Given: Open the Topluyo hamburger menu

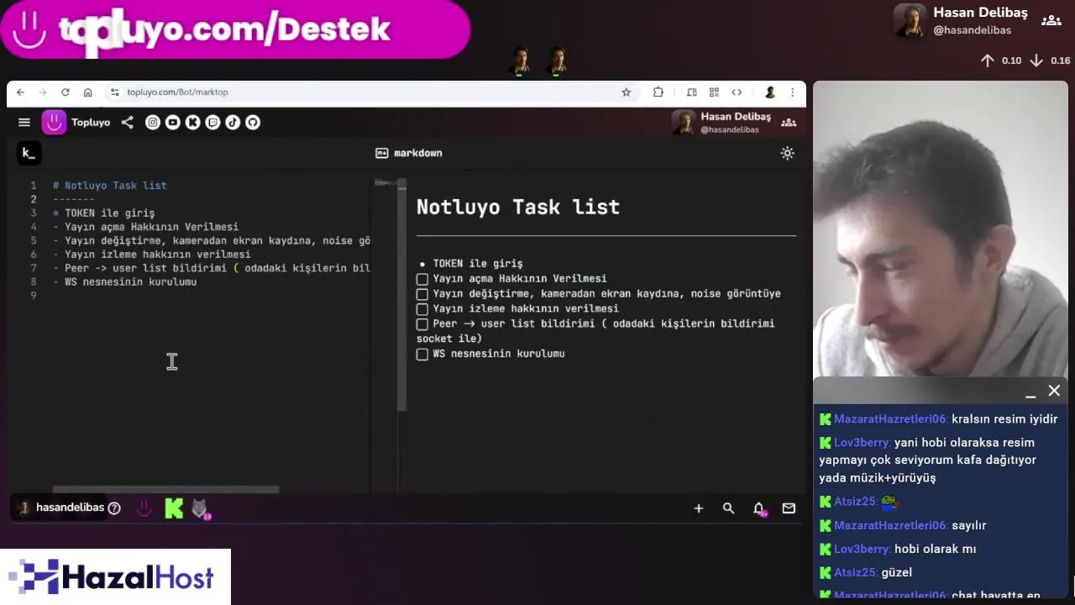Looking at the screenshot, I should pyautogui.click(x=24, y=123).
